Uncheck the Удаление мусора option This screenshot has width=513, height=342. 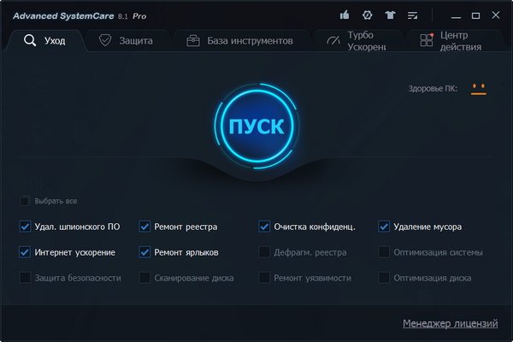[384, 227]
